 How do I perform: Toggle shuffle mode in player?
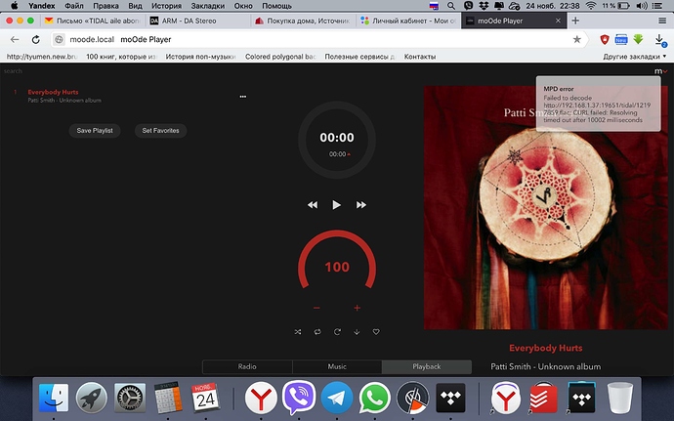(298, 331)
